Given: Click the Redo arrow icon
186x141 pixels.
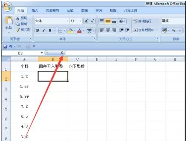Looking at the screenshot, I should (19, 47).
